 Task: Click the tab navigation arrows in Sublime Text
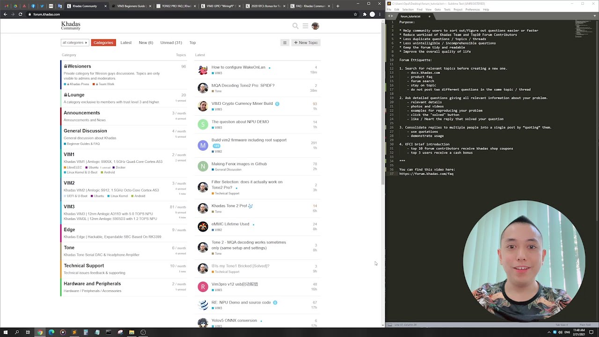(x=391, y=16)
